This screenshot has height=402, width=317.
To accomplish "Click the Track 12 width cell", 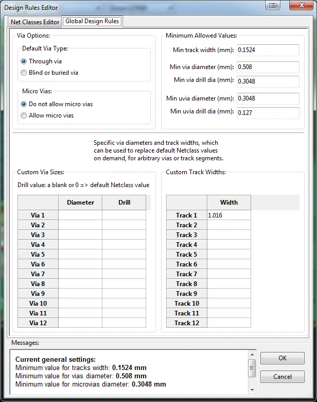I will (229, 323).
